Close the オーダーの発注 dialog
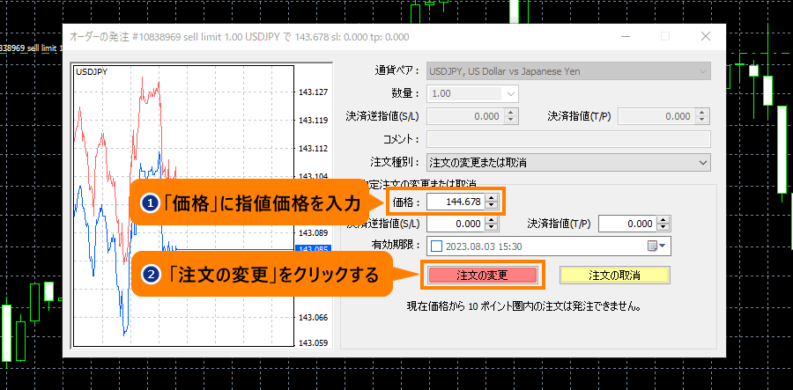Screen dimensions: 793x390 tap(705, 36)
